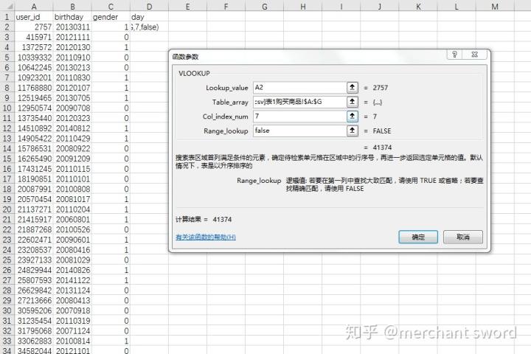Select column E header
Screen dimensions: 531x354
(187, 7)
